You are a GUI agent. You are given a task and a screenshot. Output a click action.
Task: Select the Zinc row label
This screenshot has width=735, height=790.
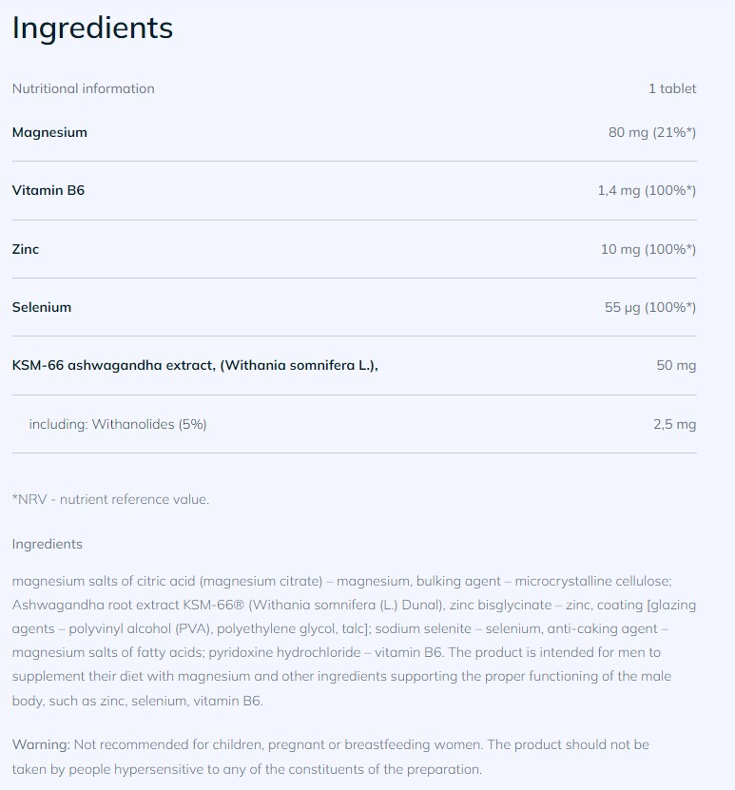[26, 249]
